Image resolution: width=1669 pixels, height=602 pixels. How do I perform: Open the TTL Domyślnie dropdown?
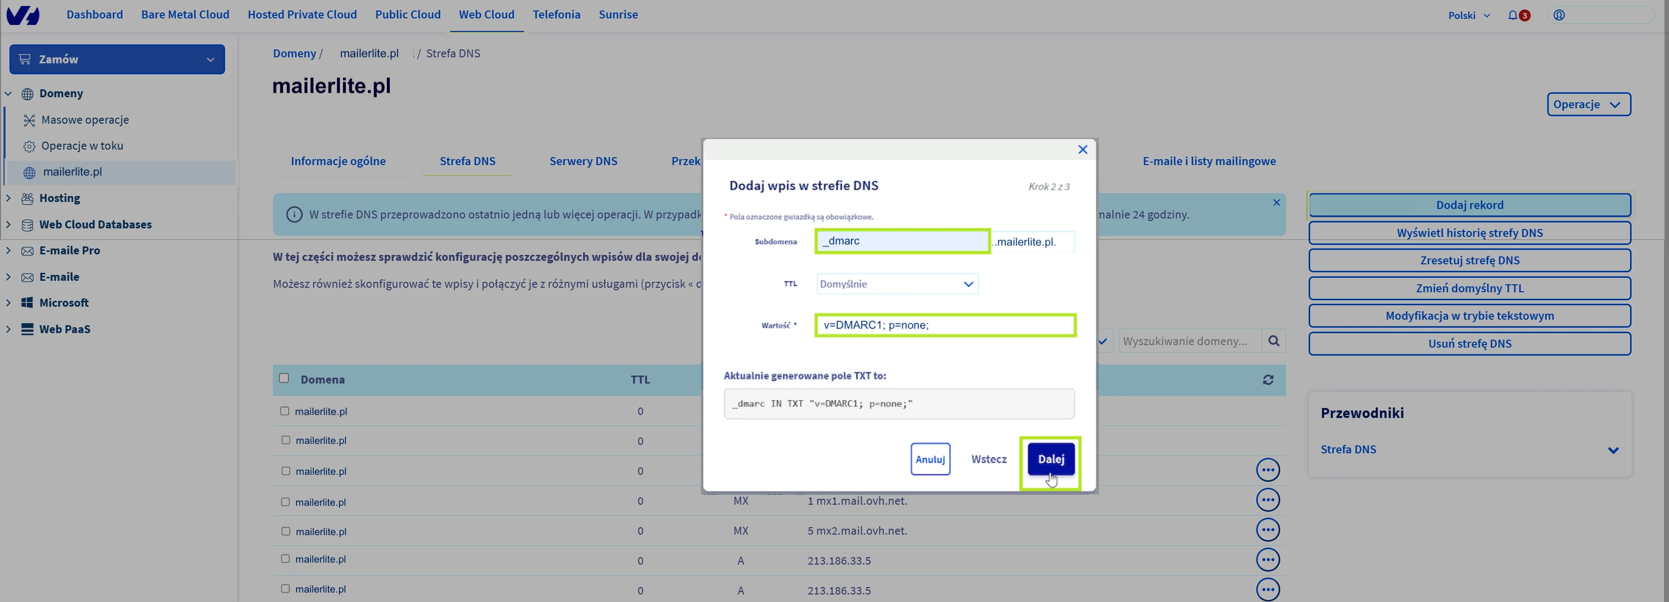897,283
